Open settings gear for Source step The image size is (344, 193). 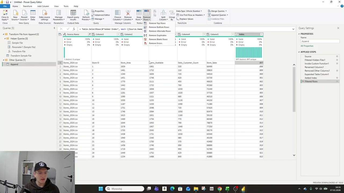[x=337, y=57]
